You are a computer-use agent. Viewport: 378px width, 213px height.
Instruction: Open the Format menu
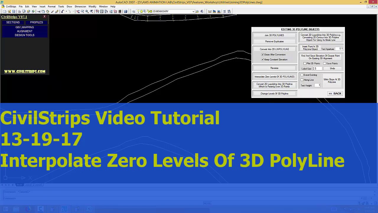[x=52, y=7]
